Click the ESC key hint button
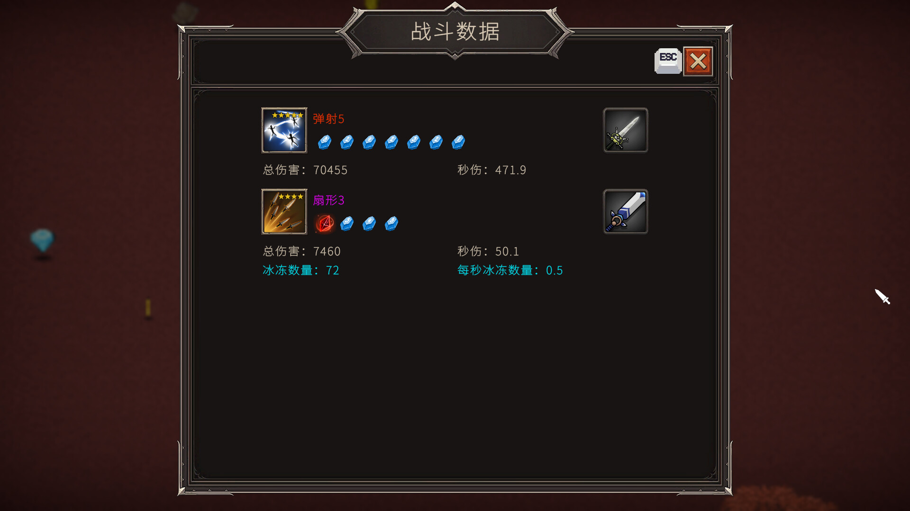This screenshot has width=910, height=511. click(668, 62)
